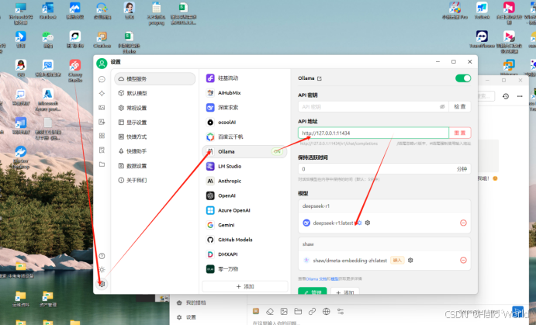Click the 添加 button below the provider list
This screenshot has width=536, height=325.
[245, 286]
